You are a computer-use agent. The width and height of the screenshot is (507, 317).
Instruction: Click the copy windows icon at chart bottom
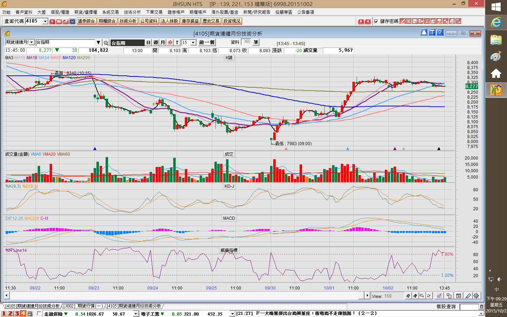click(449, 296)
